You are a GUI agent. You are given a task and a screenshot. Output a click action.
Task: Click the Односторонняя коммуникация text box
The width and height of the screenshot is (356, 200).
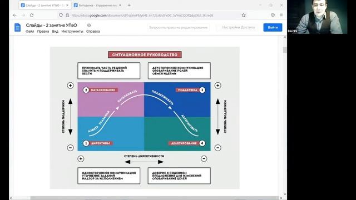coord(109,176)
